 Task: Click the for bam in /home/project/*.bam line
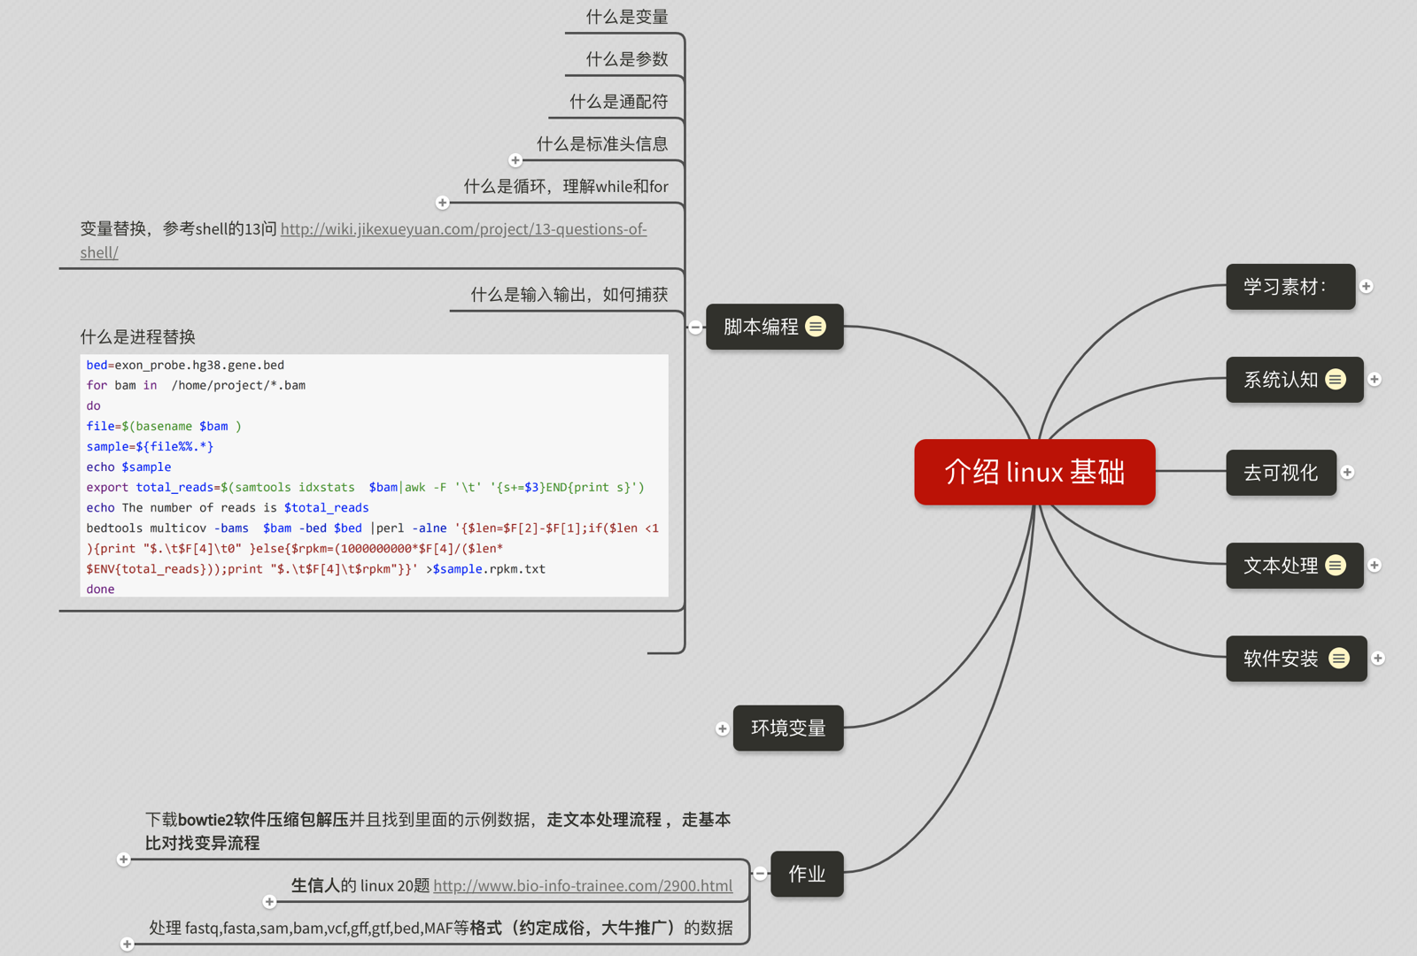[x=196, y=385]
